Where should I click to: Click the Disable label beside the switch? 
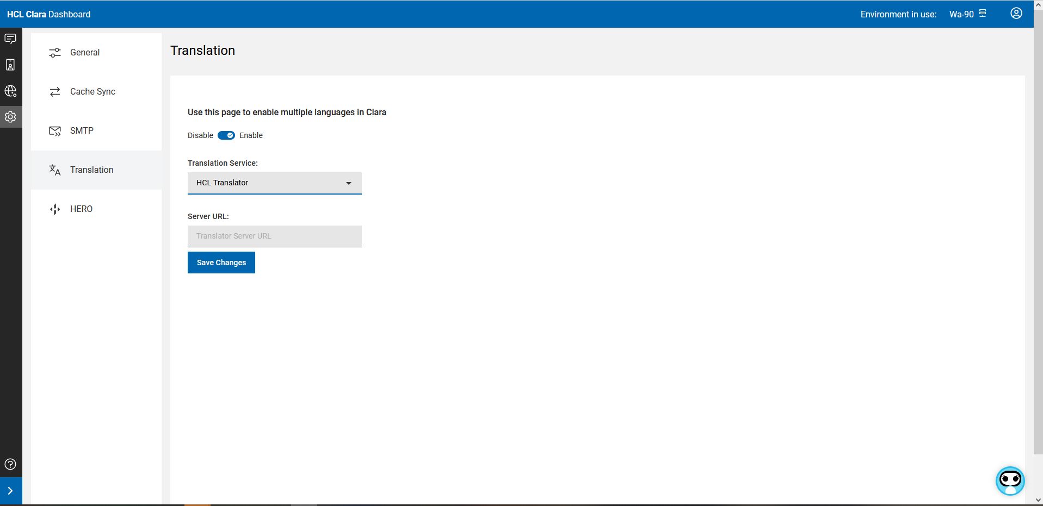tap(200, 135)
